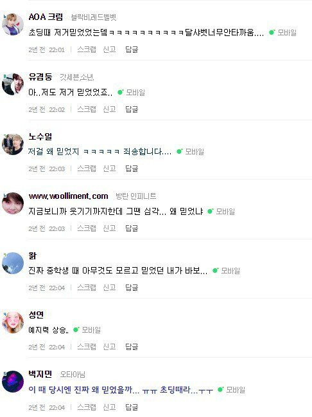Click green mobile icon on AOA 크림's comment
312x417 pixels.
[272, 32]
